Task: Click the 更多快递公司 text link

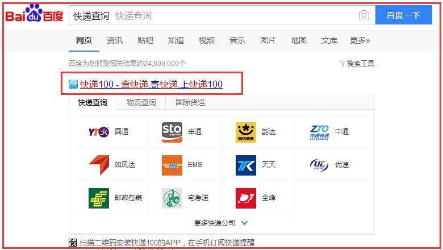Action: pyautogui.click(x=215, y=223)
